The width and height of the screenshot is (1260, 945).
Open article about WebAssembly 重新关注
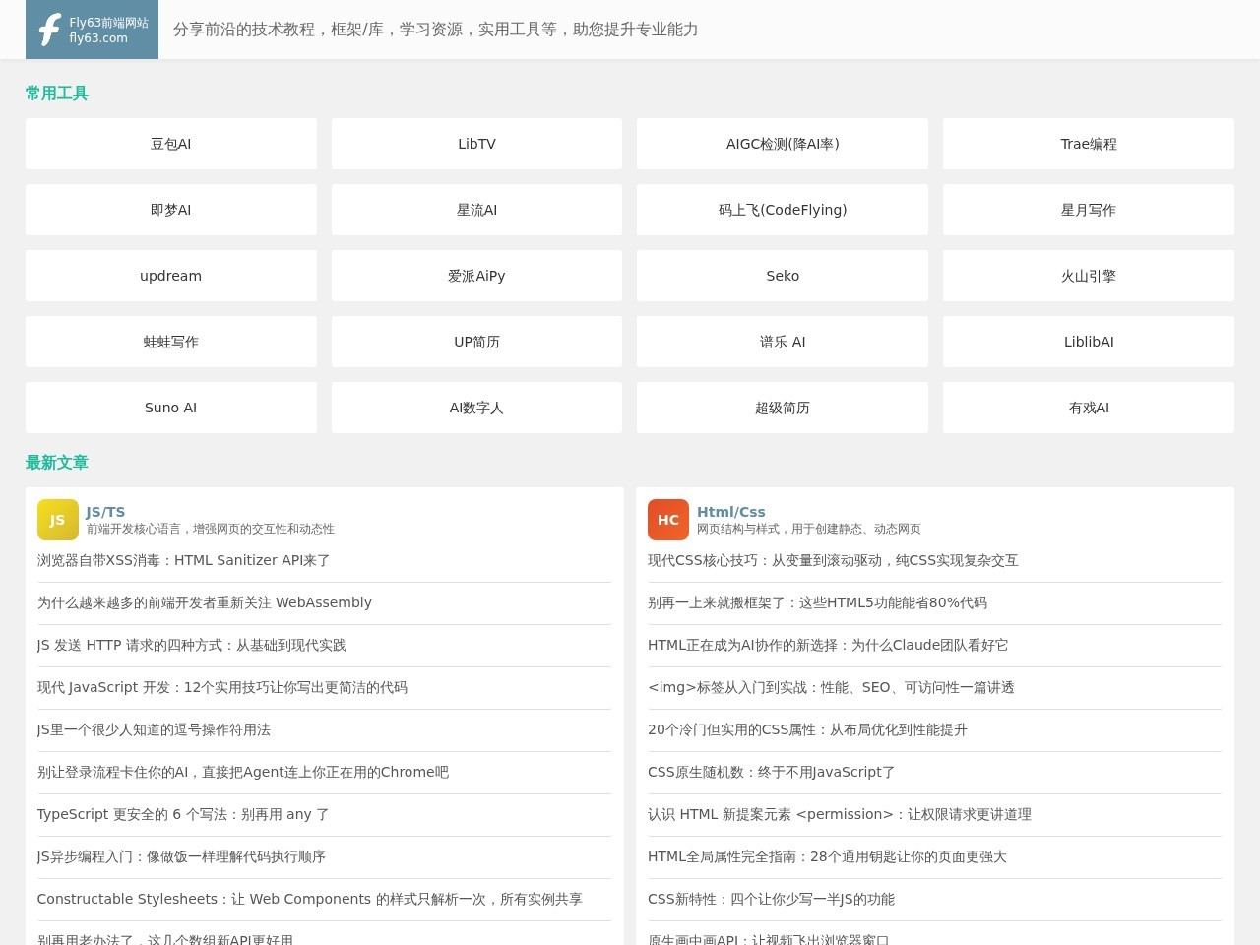205,602
